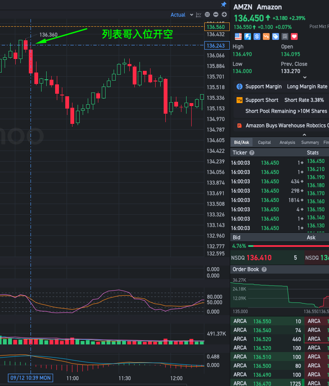329x386 pixels.
Task: Click Short Rate 3.38% text
Action: click(304, 100)
